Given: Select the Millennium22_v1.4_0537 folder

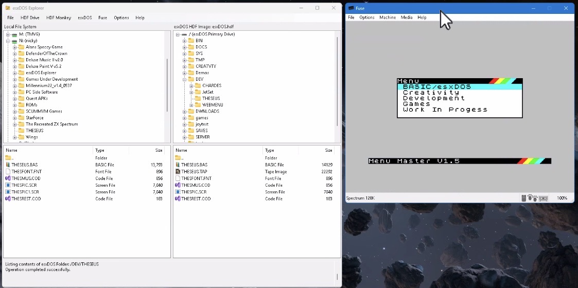Looking at the screenshot, I should click(x=49, y=85).
